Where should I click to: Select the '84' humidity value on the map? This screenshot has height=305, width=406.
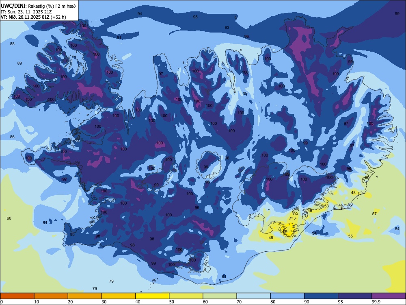(397, 229)
